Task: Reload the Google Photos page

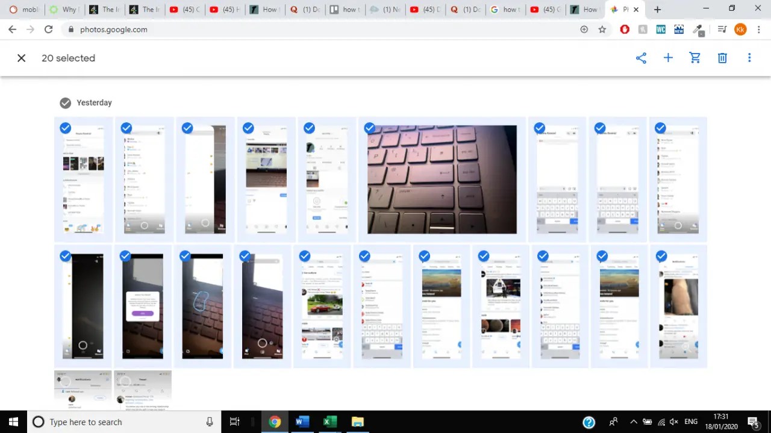Action: coord(48,29)
